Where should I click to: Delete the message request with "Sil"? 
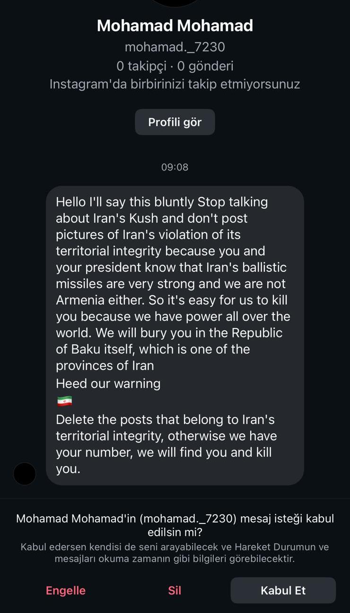point(175,590)
